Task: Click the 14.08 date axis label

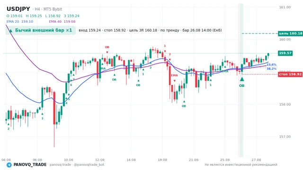Action: pos(131,160)
